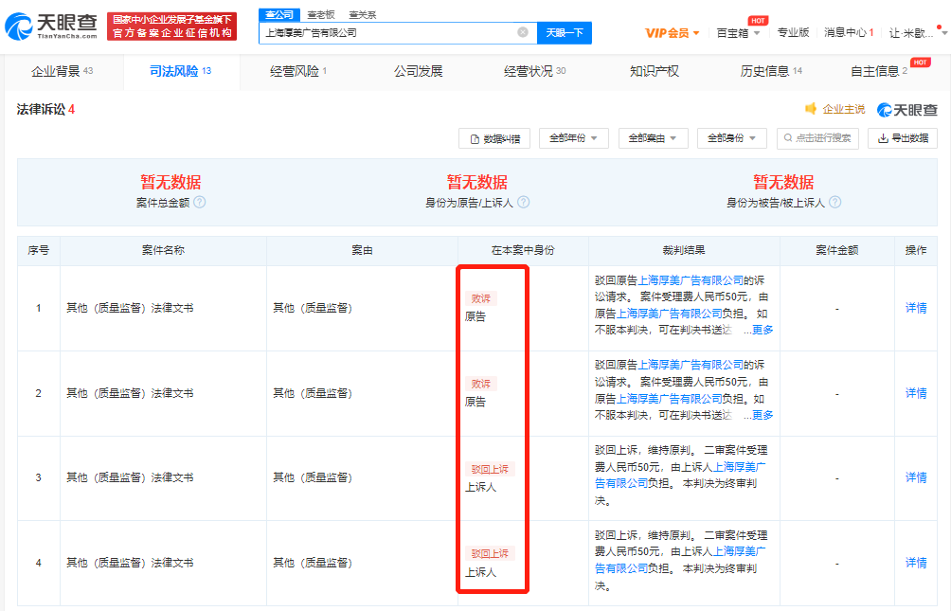Clear the company search box text

pos(523,32)
